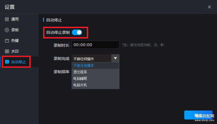217x124 pixels.
Task: Close the settings dialog with X
Action: coord(209,7)
